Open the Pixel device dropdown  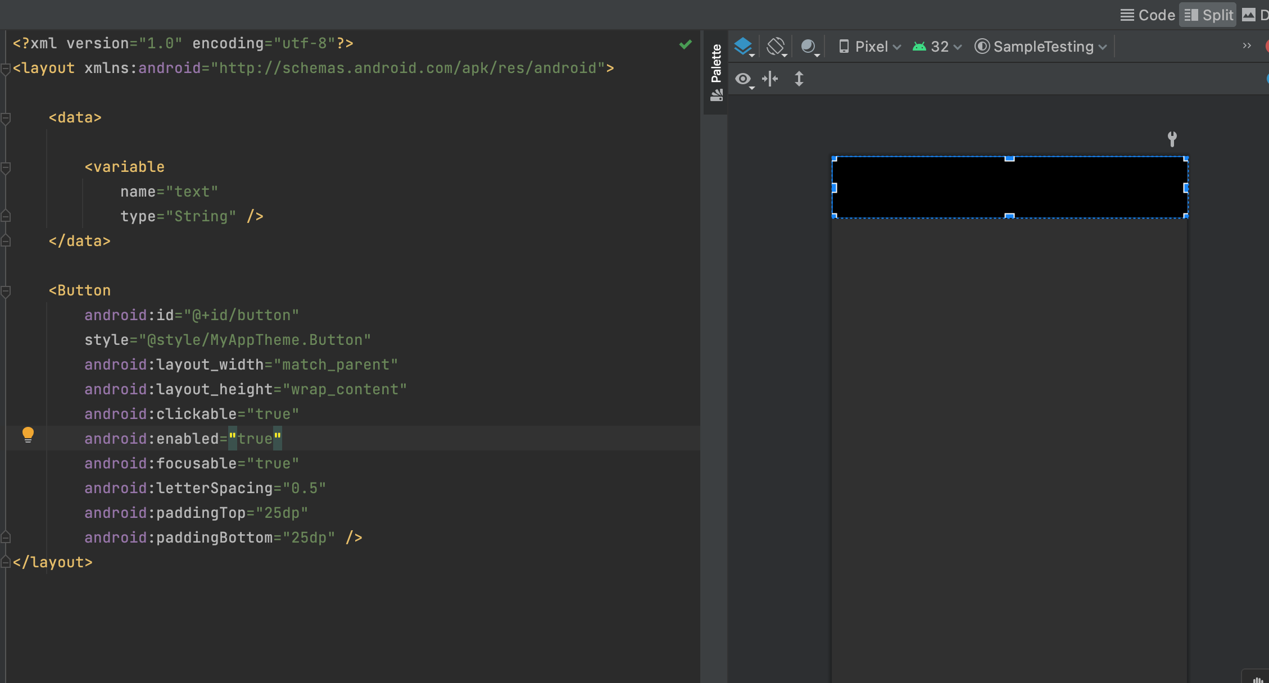pyautogui.click(x=870, y=47)
